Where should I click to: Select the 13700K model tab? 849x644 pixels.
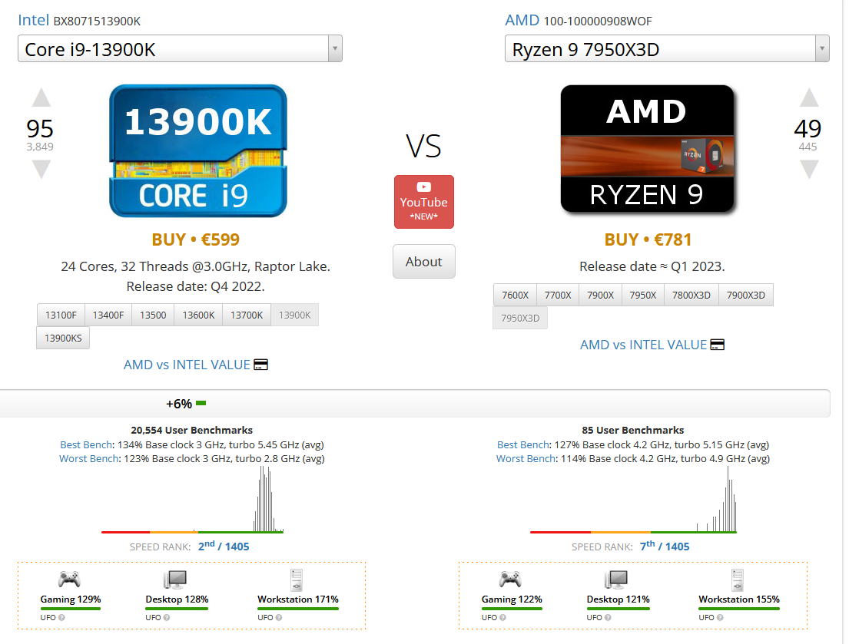[247, 315]
